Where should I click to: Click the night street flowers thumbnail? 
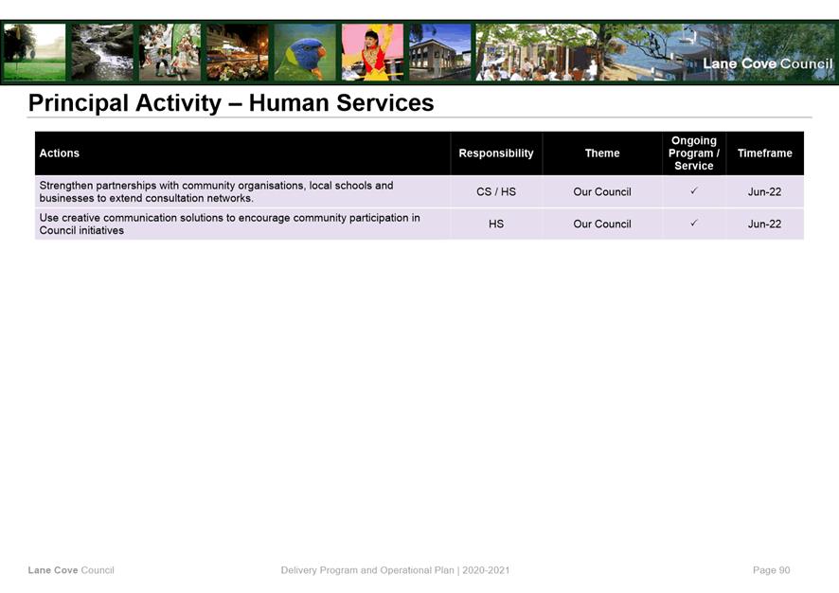pos(237,52)
